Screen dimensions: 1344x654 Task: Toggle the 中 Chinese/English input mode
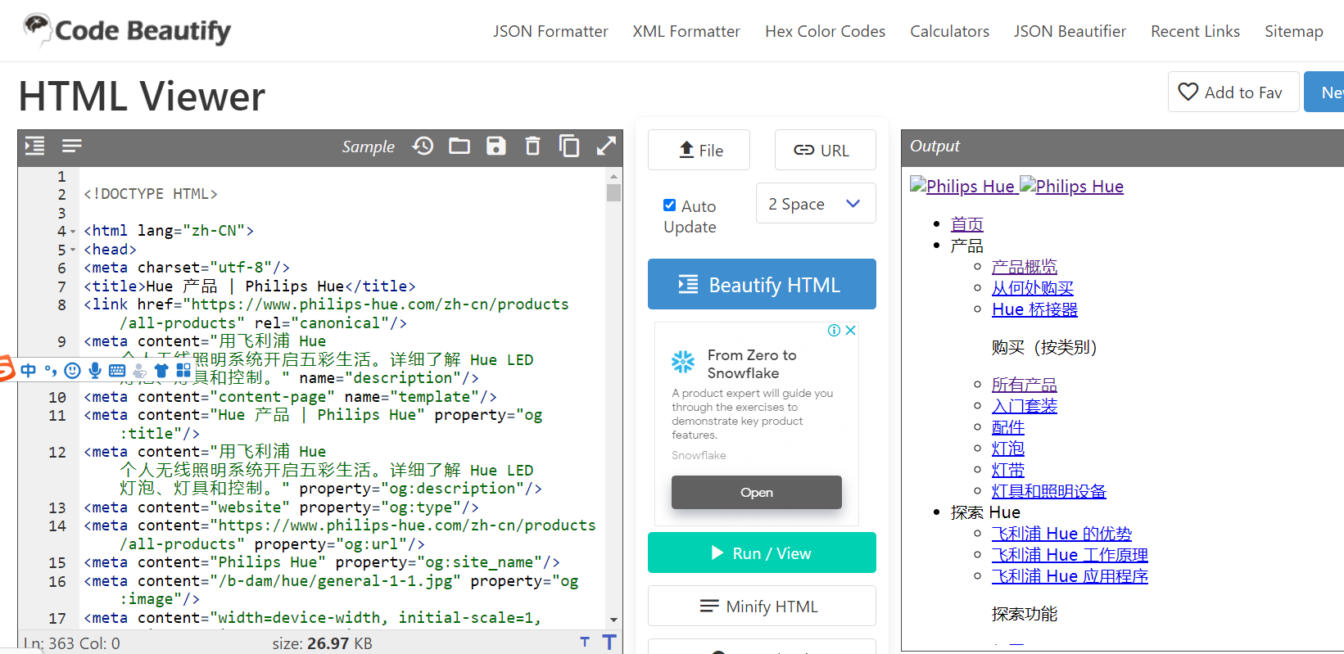coord(29,371)
